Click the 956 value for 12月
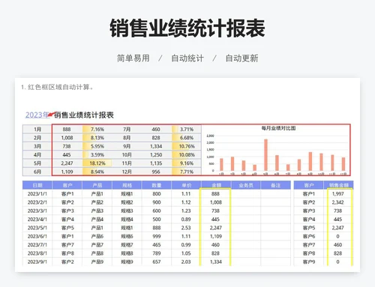The image size is (375, 287). click(156, 172)
